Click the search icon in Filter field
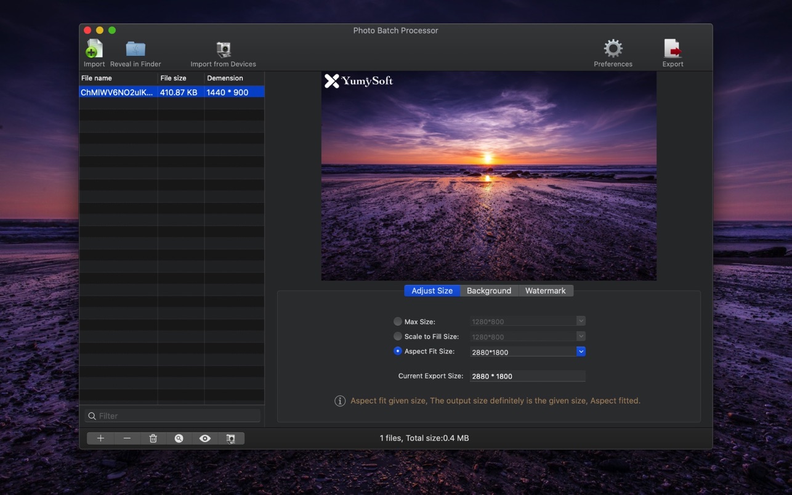The height and width of the screenshot is (495, 792). [92, 416]
